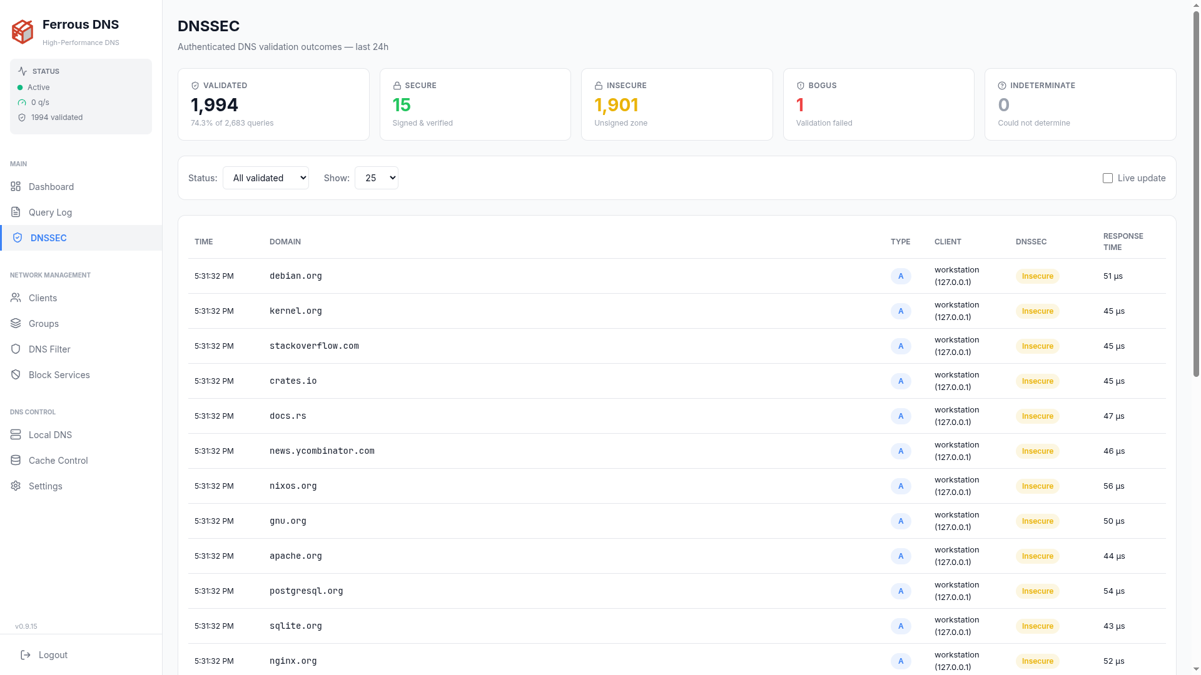Image resolution: width=1201 pixels, height=675 pixels.
Task: Click the Insecure card unlocked icon
Action: tap(599, 86)
